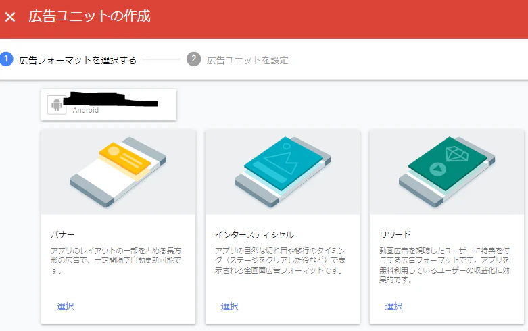Screen dimensions: 528x331
Task: Click the バナー banner ad illustration
Action: point(118,172)
